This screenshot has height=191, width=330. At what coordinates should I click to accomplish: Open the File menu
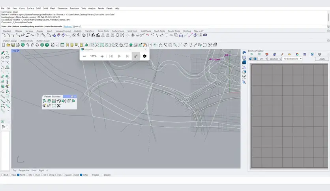(3, 8)
